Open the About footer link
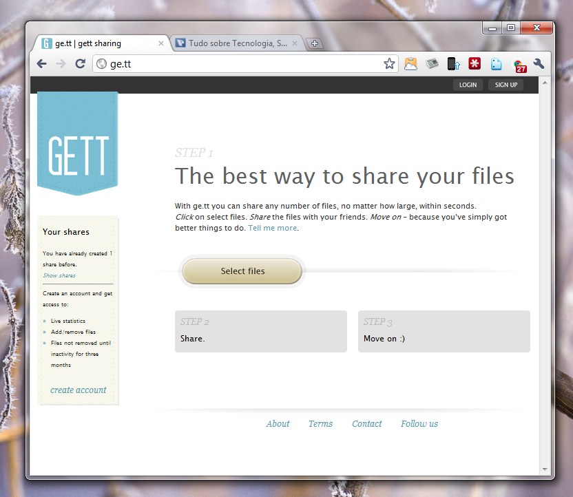 (278, 423)
